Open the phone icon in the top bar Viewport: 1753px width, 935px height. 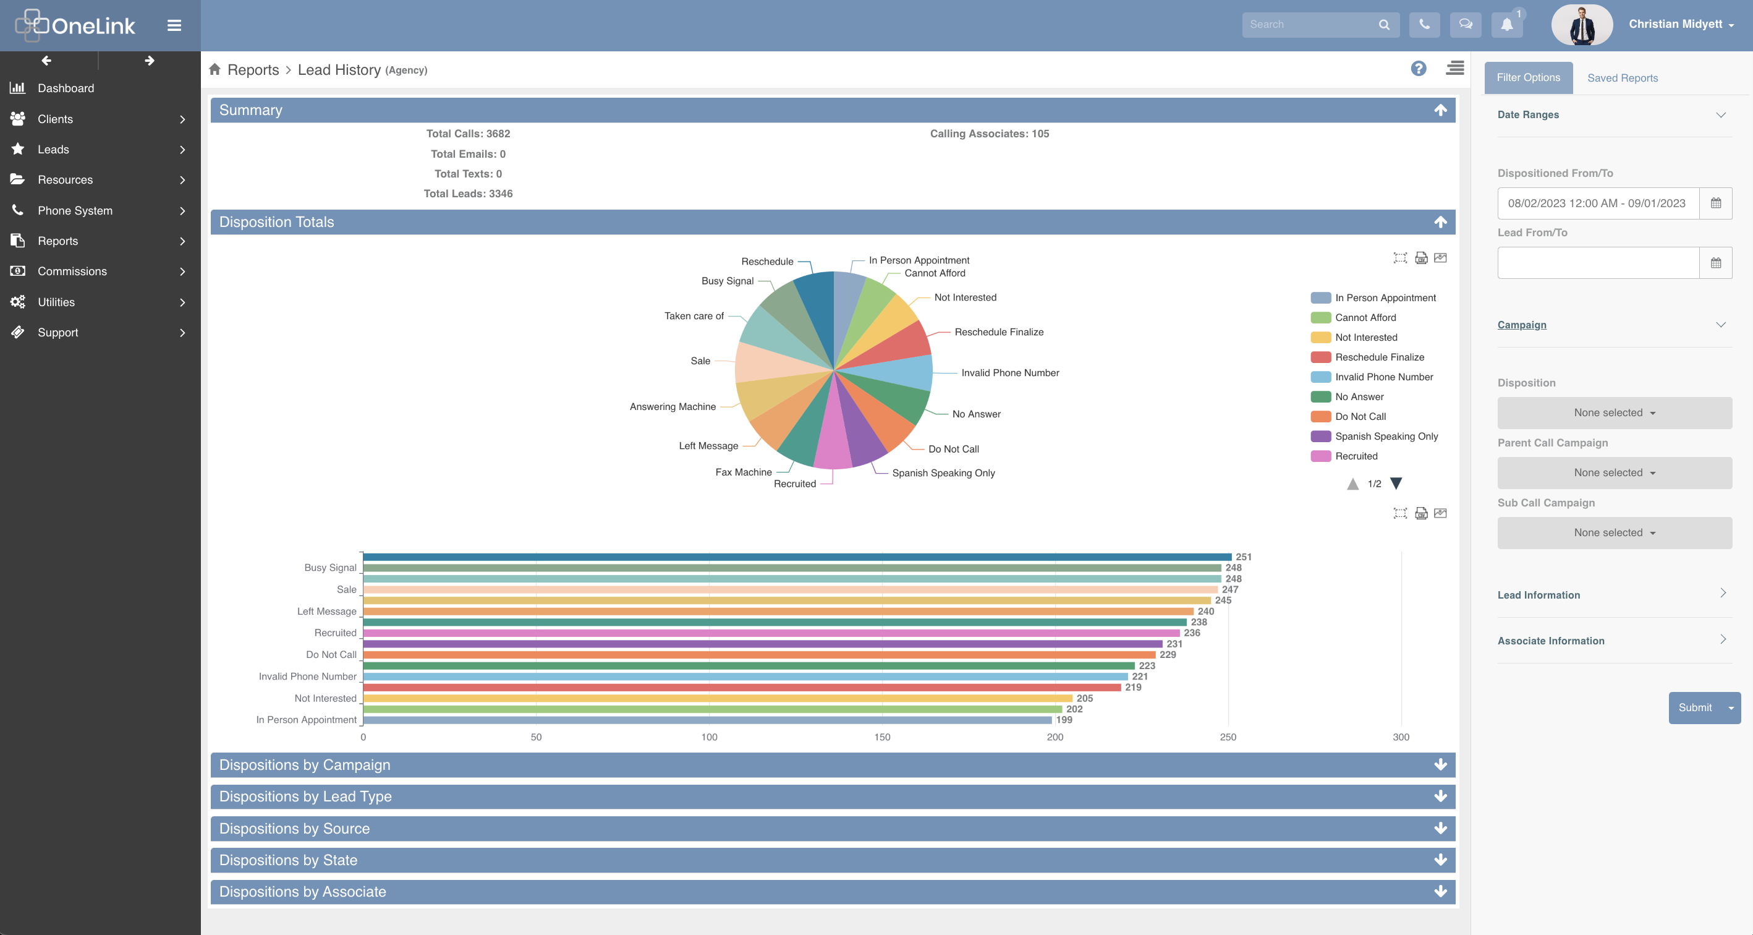click(x=1424, y=25)
